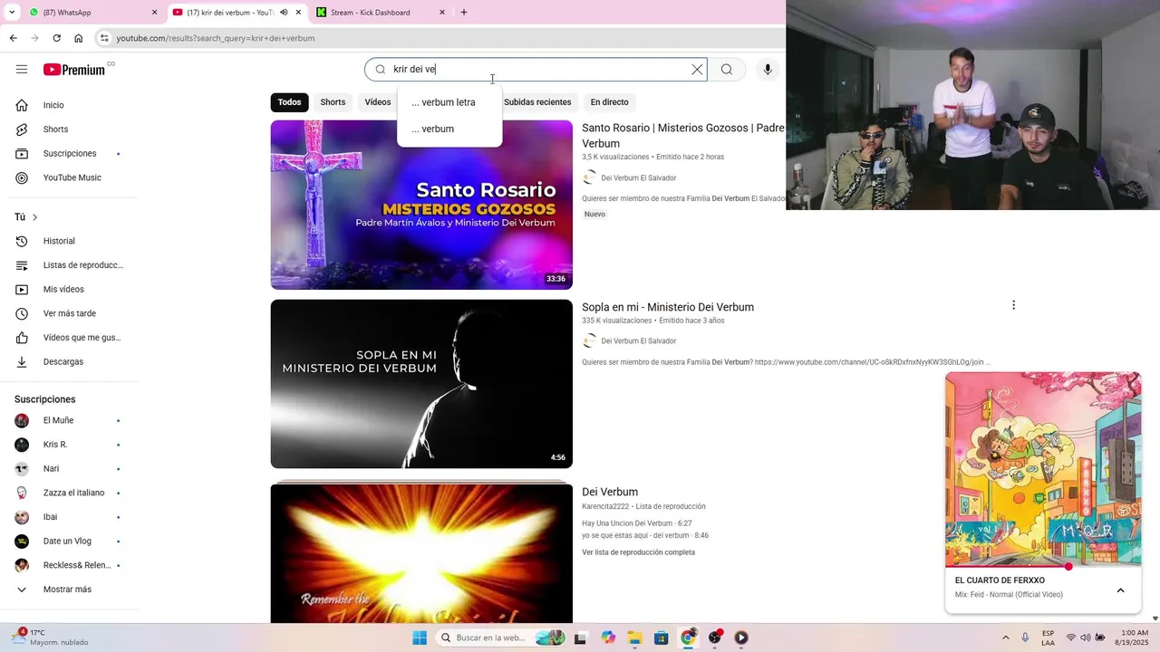Open El Cuarto de Ferxxo miniplayer artwork
This screenshot has width=1160, height=652.
[1043, 469]
